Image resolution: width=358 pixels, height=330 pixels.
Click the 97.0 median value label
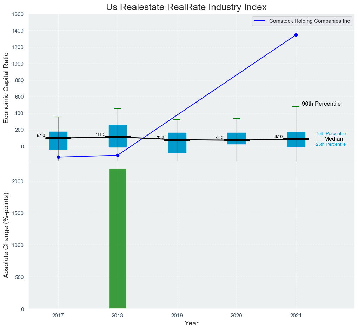click(x=41, y=136)
